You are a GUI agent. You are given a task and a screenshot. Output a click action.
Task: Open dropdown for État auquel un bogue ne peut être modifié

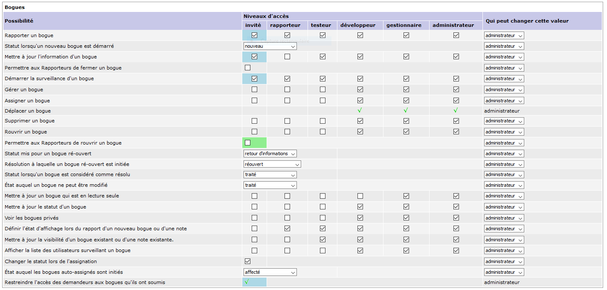[270, 185]
